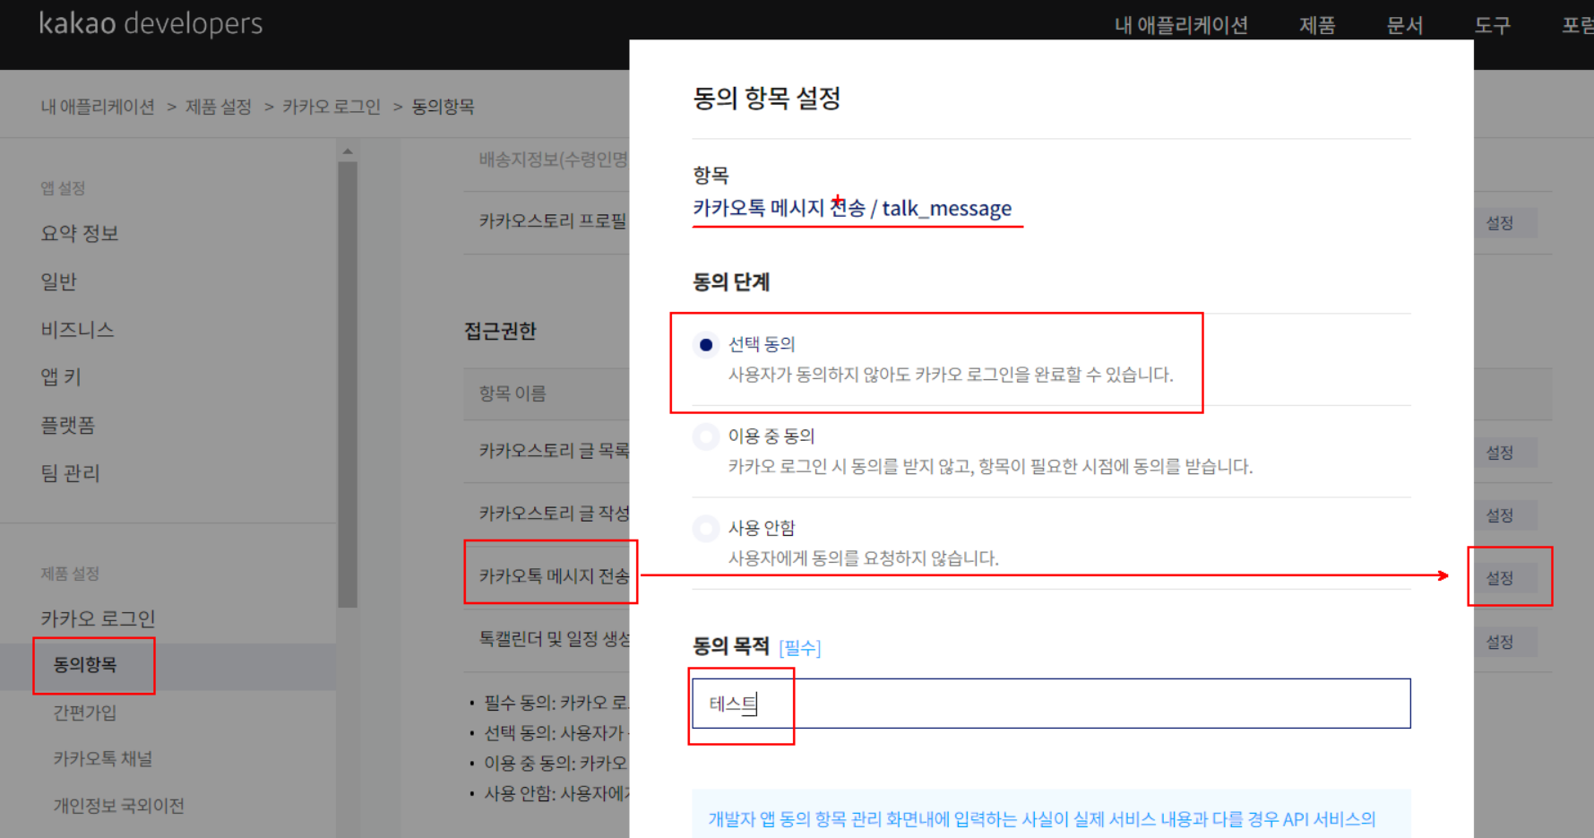Screen dimensions: 1594x838
Task: Go to 내 애플리케이션 breadcrumb
Action: pos(98,107)
